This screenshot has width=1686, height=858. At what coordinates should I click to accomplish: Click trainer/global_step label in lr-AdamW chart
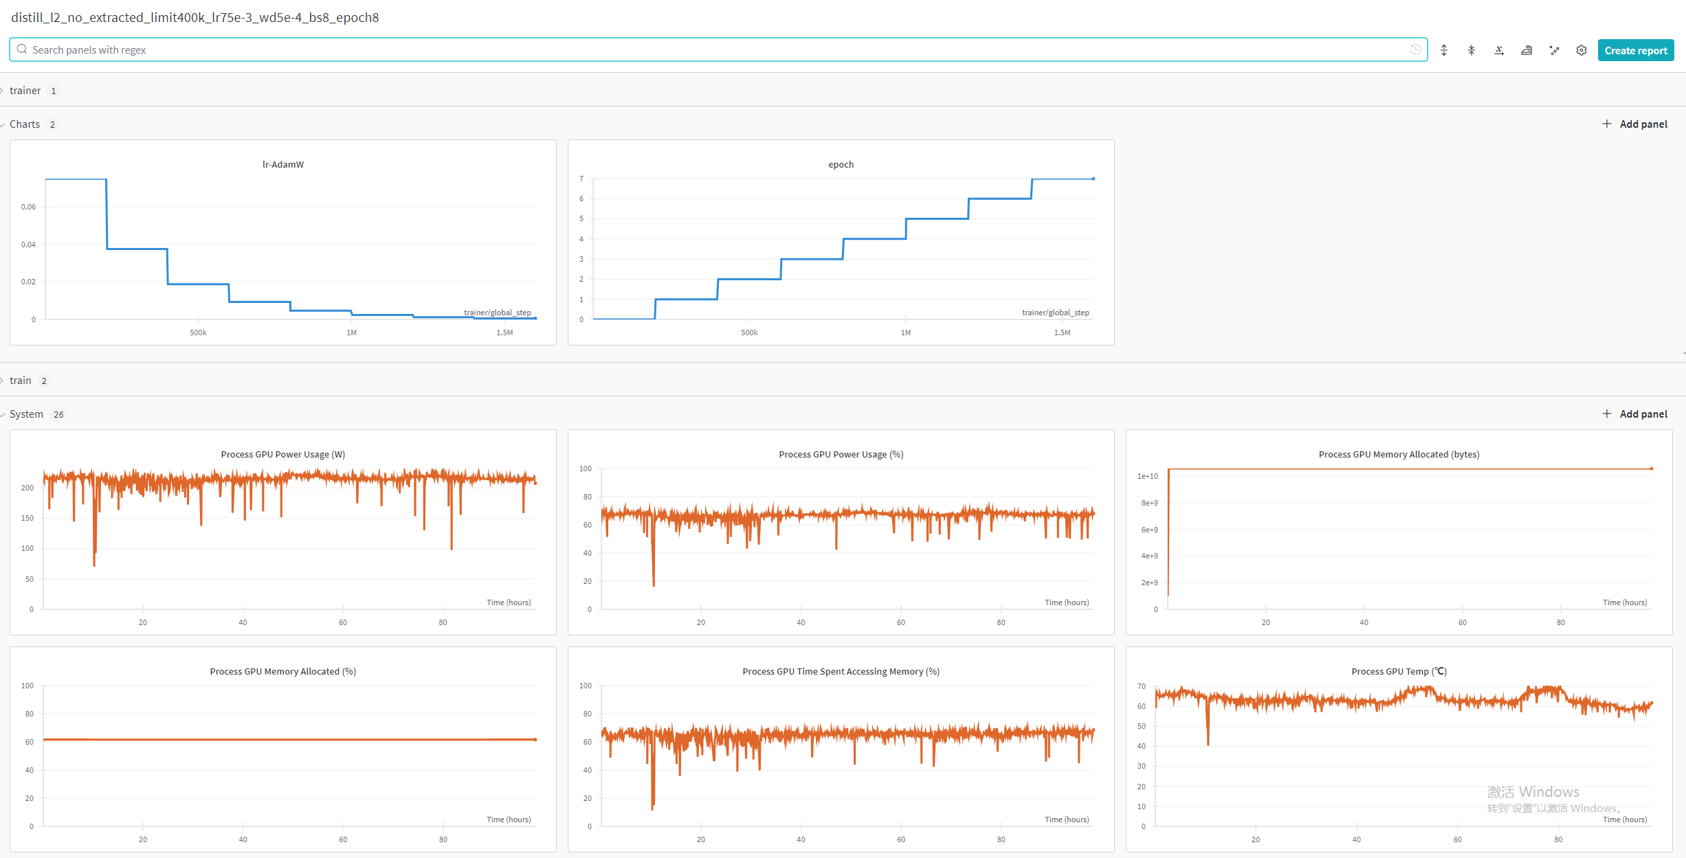pos(498,313)
